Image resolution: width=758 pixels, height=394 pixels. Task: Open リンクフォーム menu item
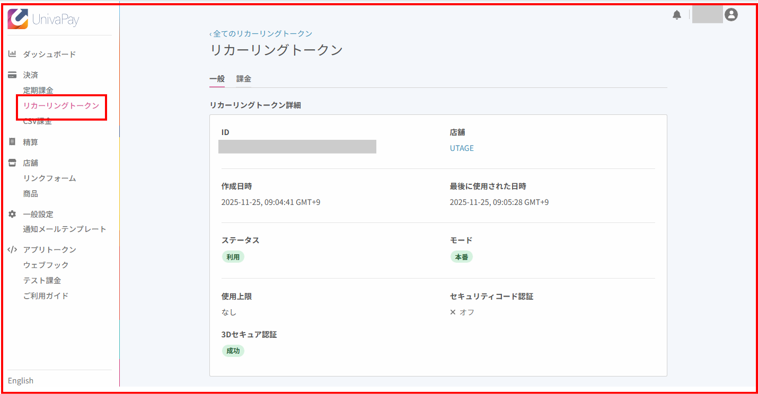coord(49,178)
